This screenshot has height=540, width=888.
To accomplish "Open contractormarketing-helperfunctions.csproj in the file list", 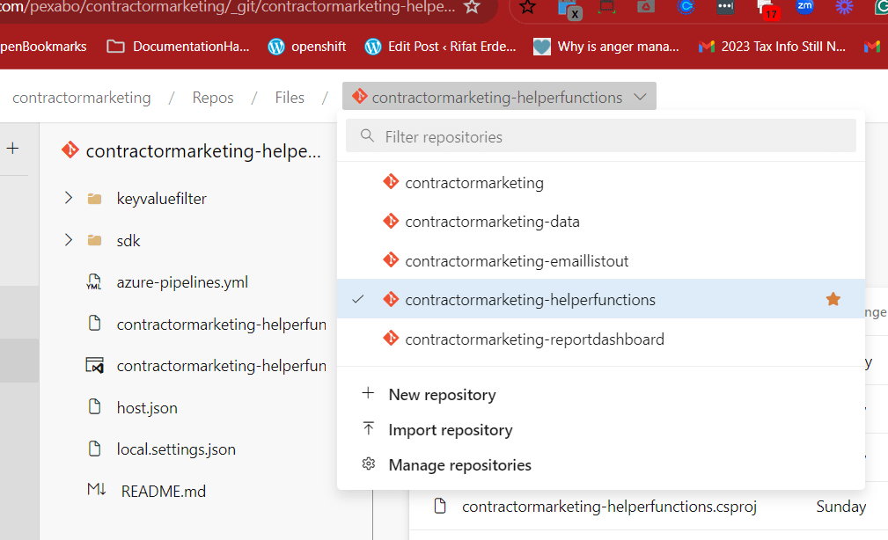I will click(609, 506).
